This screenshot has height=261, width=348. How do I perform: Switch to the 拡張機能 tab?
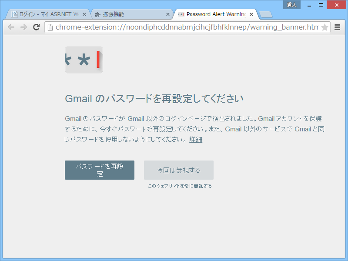pyautogui.click(x=126, y=13)
